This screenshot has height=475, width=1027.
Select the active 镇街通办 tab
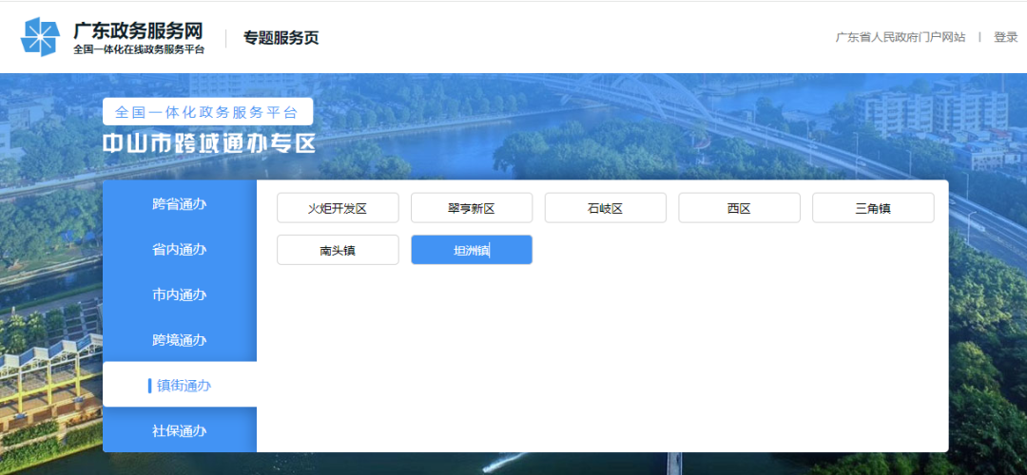pyautogui.click(x=180, y=386)
